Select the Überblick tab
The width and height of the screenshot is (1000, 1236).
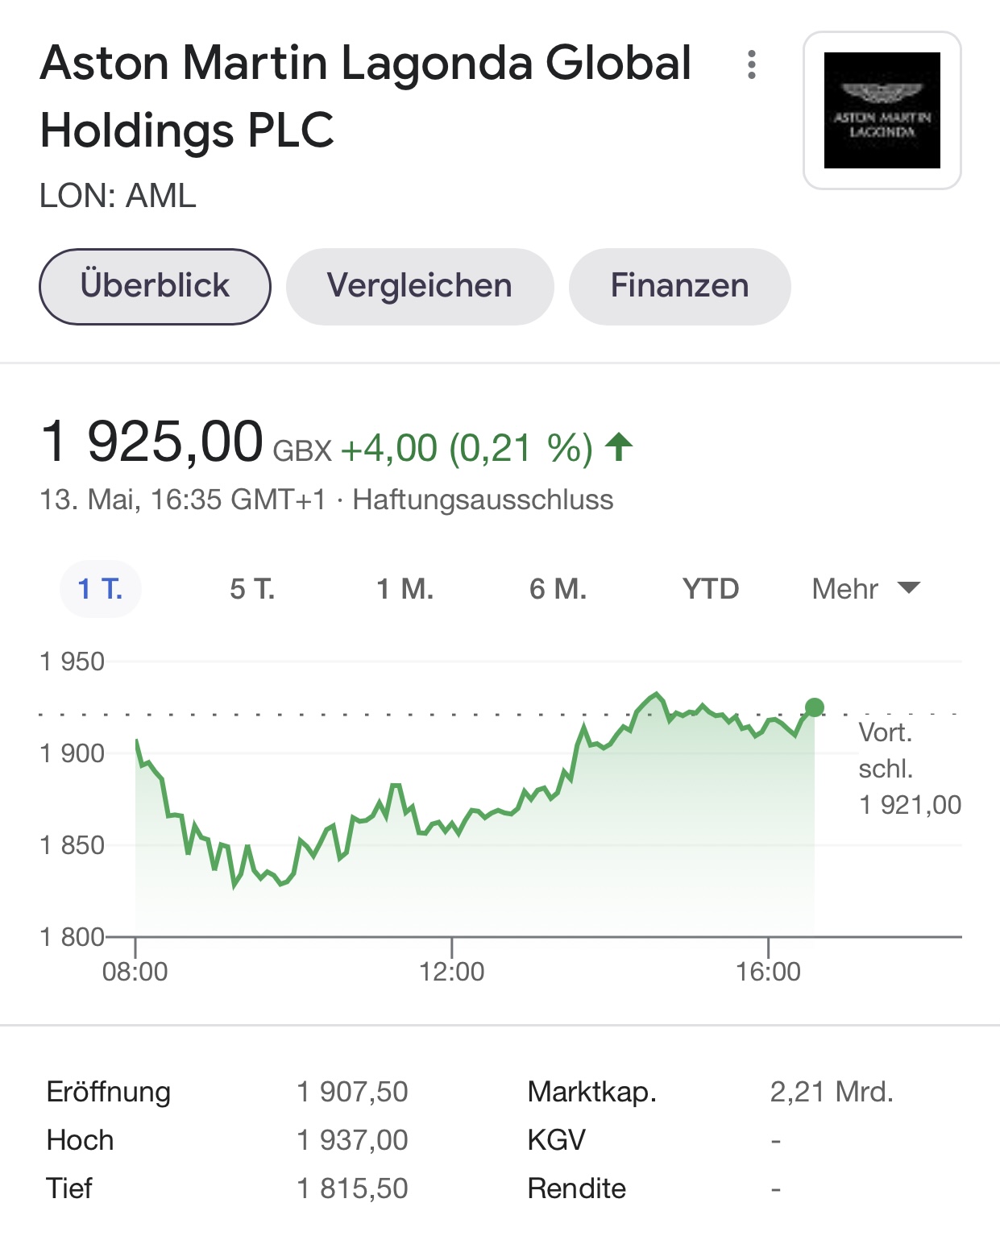(155, 286)
